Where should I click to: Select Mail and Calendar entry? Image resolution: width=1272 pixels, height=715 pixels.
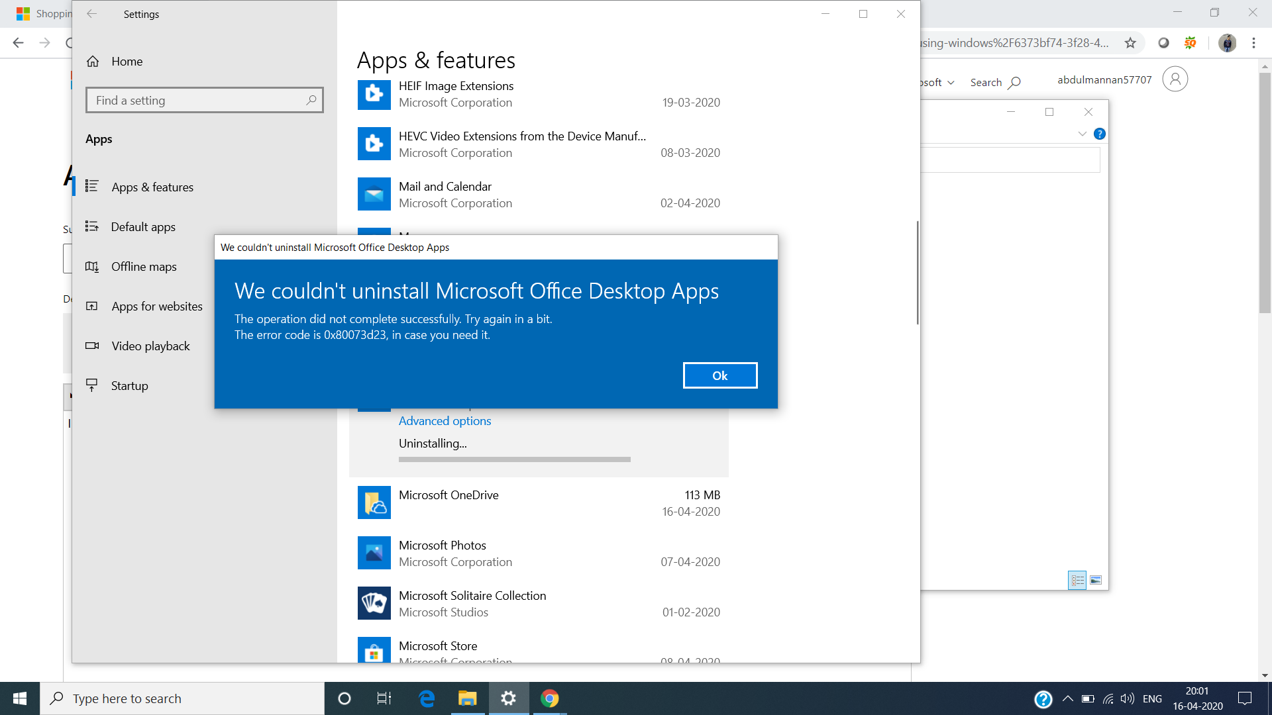(539, 195)
